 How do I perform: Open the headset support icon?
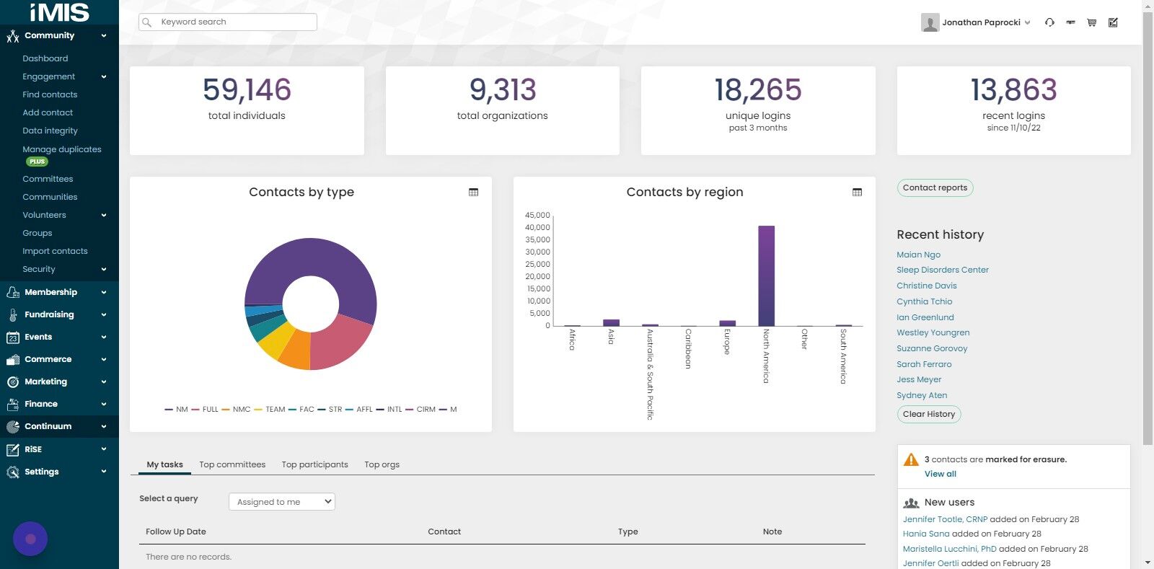1049,22
